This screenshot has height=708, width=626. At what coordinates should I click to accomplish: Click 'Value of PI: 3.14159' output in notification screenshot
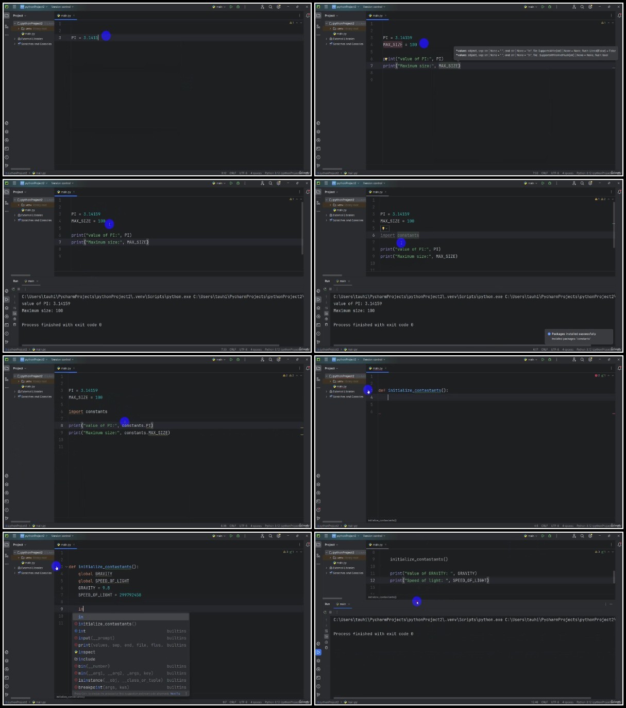357,304
